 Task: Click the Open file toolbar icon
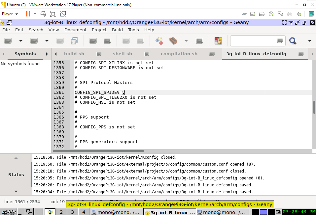(x=34, y=41)
